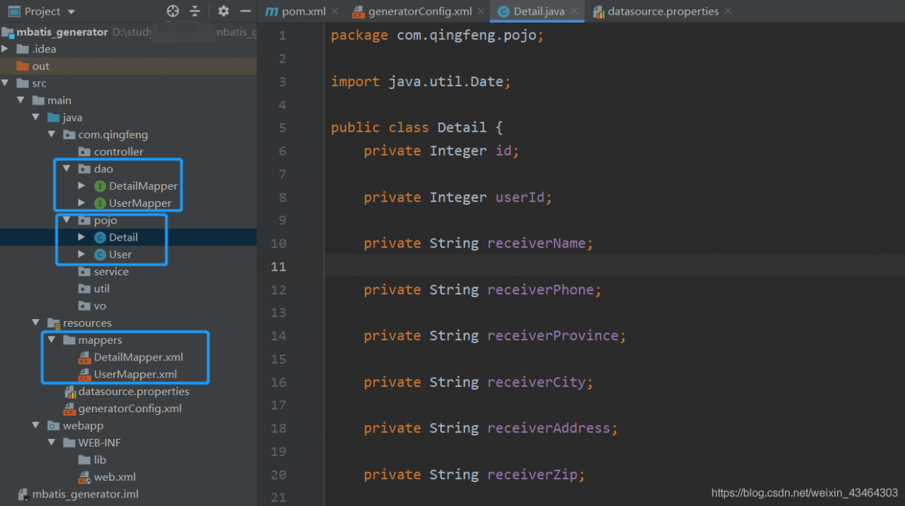Expand the .idea folder
This screenshot has height=506, width=905.
pyautogui.click(x=5, y=49)
